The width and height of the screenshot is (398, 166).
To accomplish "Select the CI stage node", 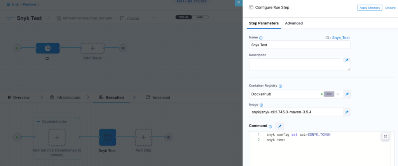I will point(48,48).
